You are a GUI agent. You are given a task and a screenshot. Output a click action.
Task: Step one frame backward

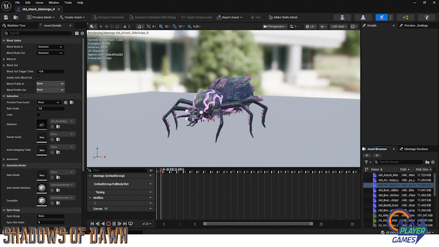pyautogui.click(x=98, y=223)
